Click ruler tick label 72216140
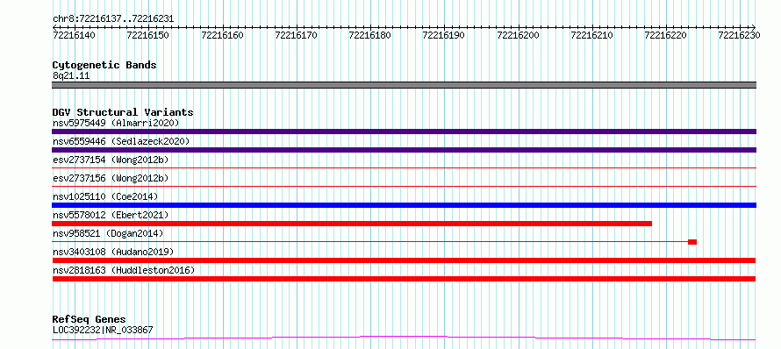This screenshot has height=349, width=781. click(75, 35)
